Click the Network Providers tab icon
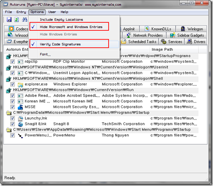Image resolution: width=213 pixels, height=186 pixels. pos(129,35)
